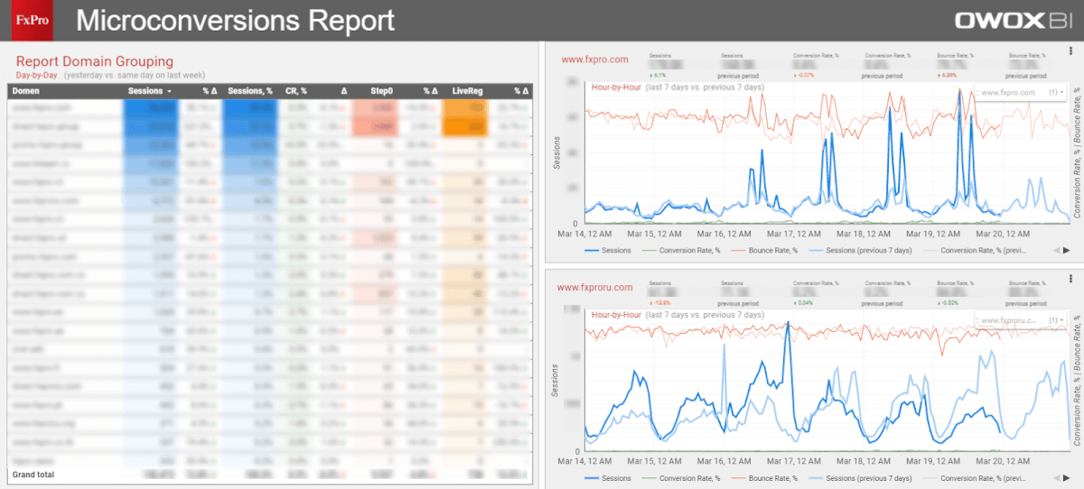Click the 6.39% Bounce Rate change for fxpro.com
This screenshot has width=1084, height=489.
point(947,75)
